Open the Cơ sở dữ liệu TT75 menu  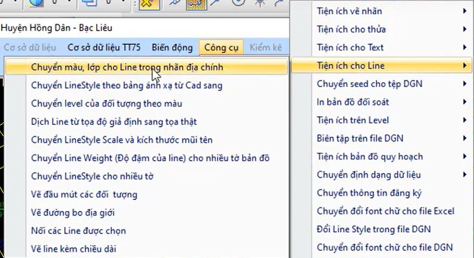tap(104, 47)
